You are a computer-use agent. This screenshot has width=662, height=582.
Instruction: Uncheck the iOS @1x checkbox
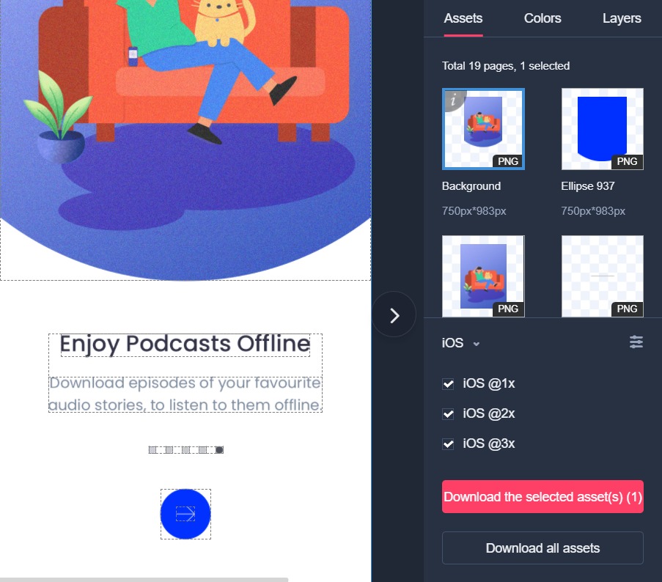[x=448, y=383]
